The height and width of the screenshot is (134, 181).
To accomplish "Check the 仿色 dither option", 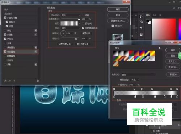I will point(83,15).
